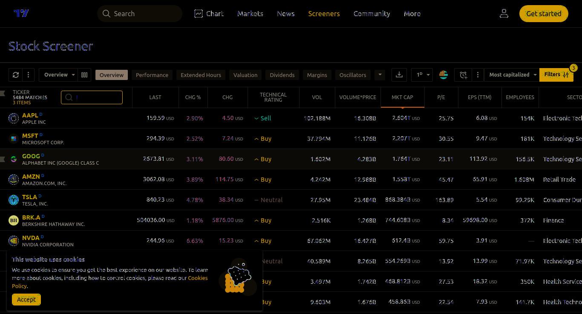The width and height of the screenshot is (582, 314).
Task: Switch to the Valuation tab
Action: 245,75
